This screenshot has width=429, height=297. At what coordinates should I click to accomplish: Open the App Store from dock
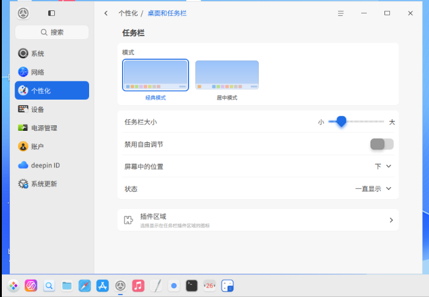(x=103, y=286)
